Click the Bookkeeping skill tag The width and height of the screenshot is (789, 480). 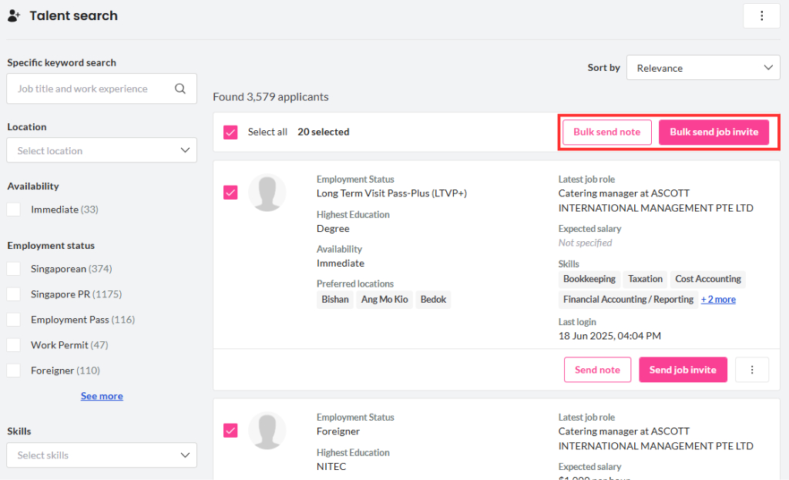[x=589, y=279]
